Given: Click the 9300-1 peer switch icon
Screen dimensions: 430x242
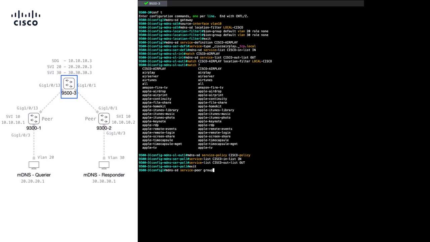Looking at the screenshot, I should click(x=34, y=119).
